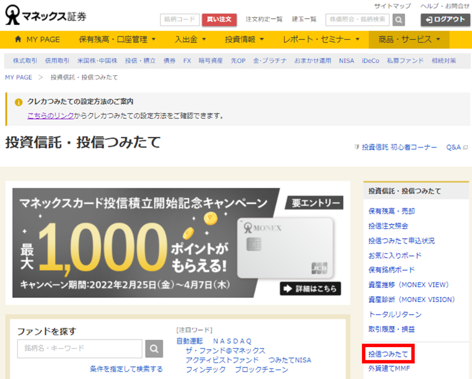Screen dimensions: 472x379
Task: Select NISA submenu item
Action: pos(347,61)
